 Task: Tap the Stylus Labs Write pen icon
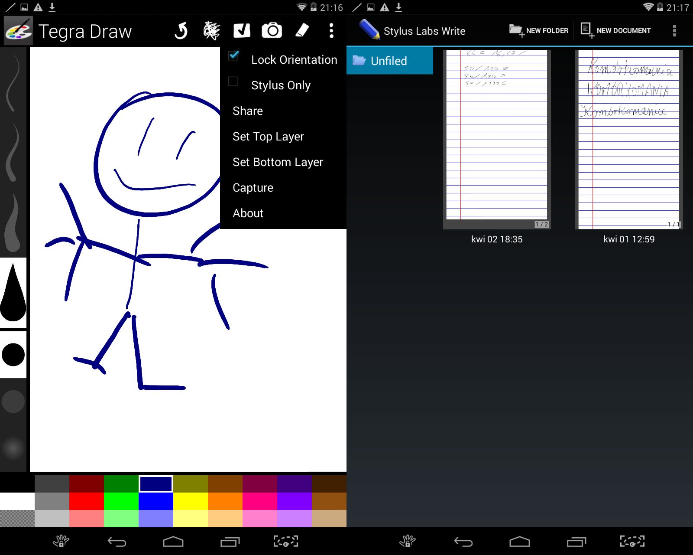point(369,29)
